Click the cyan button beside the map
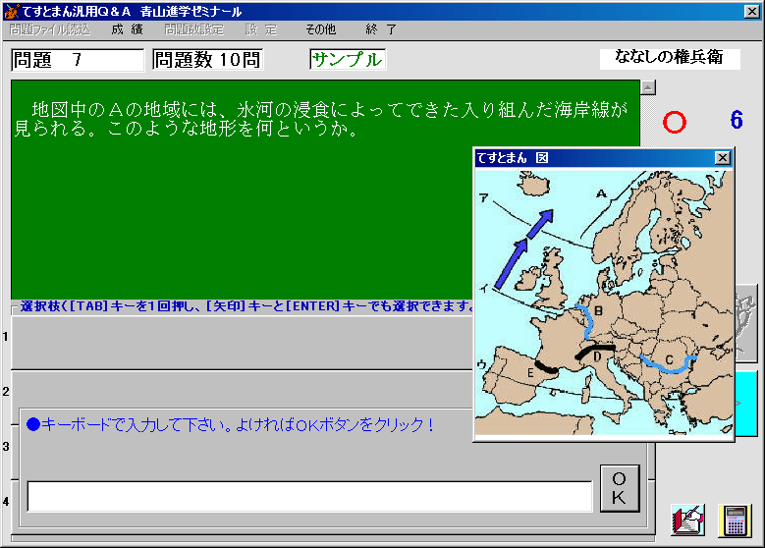 click(746, 403)
